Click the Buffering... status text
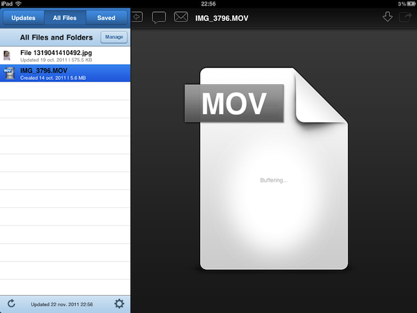 (x=274, y=180)
